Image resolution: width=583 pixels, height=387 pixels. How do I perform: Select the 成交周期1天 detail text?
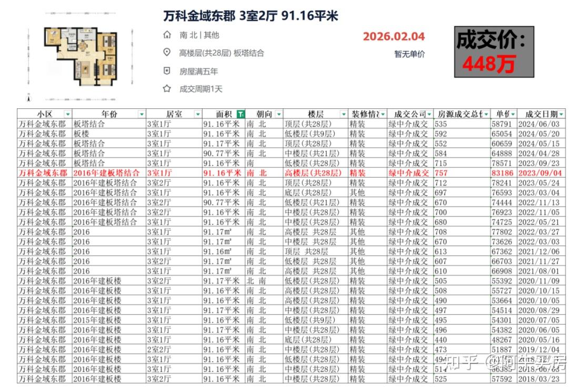coord(201,89)
